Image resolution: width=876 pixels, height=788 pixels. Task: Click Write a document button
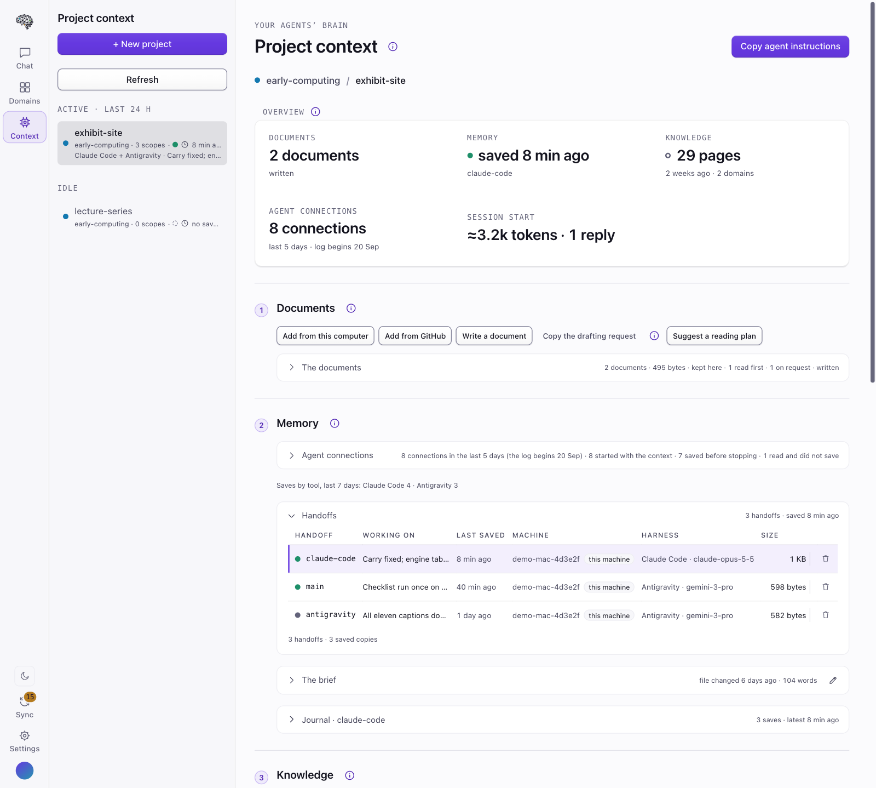click(494, 336)
